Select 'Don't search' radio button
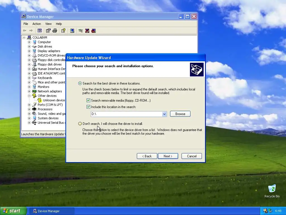The width and height of the screenshot is (286, 215). 80,123
